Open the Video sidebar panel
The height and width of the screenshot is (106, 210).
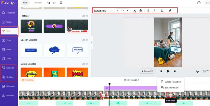pos(7,40)
